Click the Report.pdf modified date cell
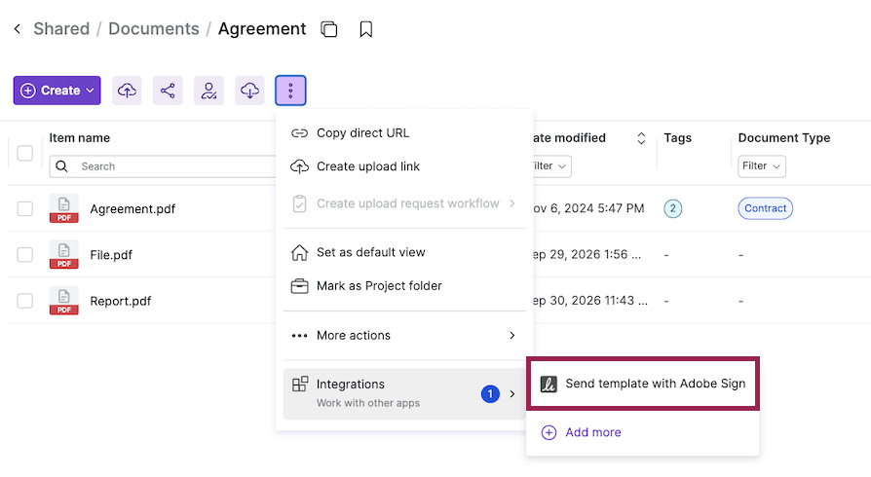Image resolution: width=871 pixels, height=477 pixels. coord(590,301)
